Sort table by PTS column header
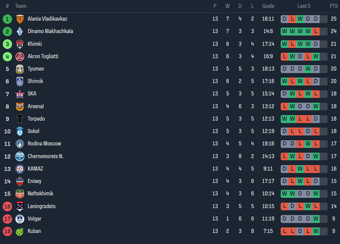The height and width of the screenshot is (244, 340). coord(333,6)
